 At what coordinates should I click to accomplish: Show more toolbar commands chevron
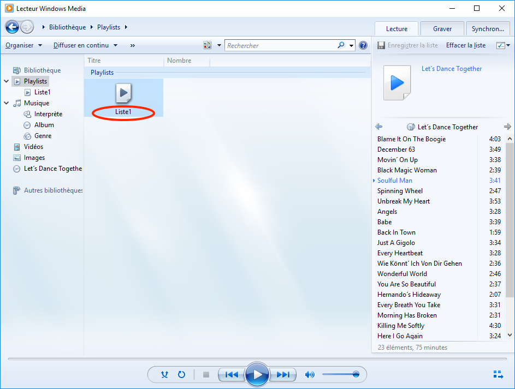[x=132, y=45]
